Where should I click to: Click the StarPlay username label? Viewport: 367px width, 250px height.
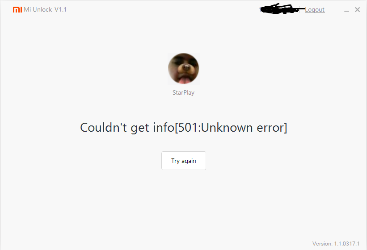point(183,92)
